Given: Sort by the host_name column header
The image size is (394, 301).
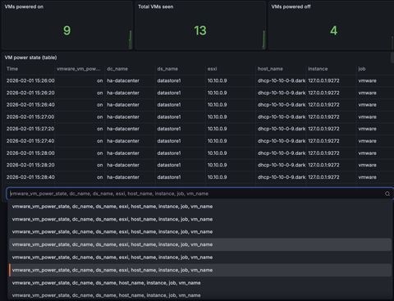Looking at the screenshot, I should (x=270, y=69).
